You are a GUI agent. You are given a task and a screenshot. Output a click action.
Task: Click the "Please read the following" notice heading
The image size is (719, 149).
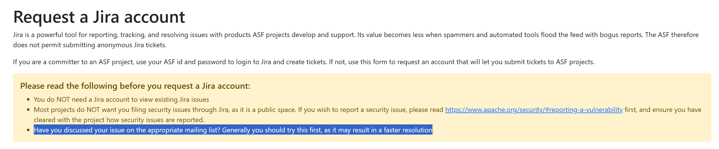pos(135,86)
